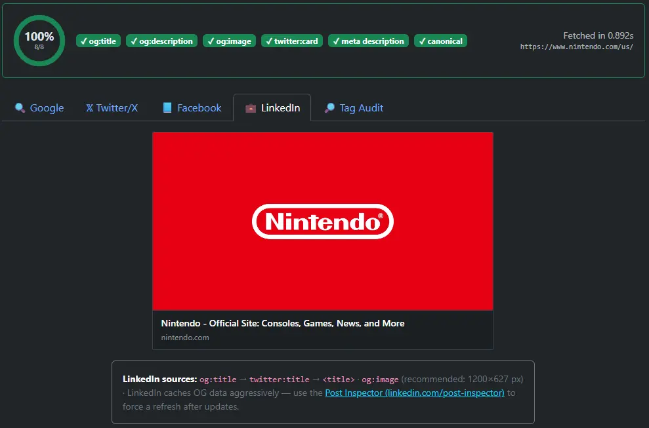
Task: Click the checkmark on the og:title badge
Action: [x=83, y=41]
